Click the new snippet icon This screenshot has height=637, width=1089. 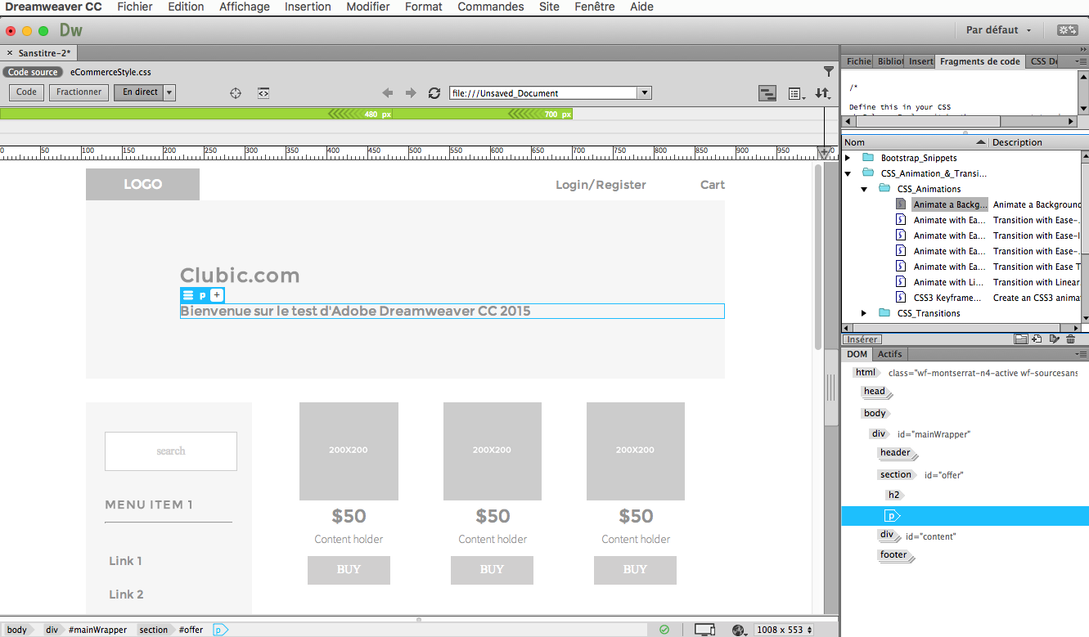coord(1037,339)
